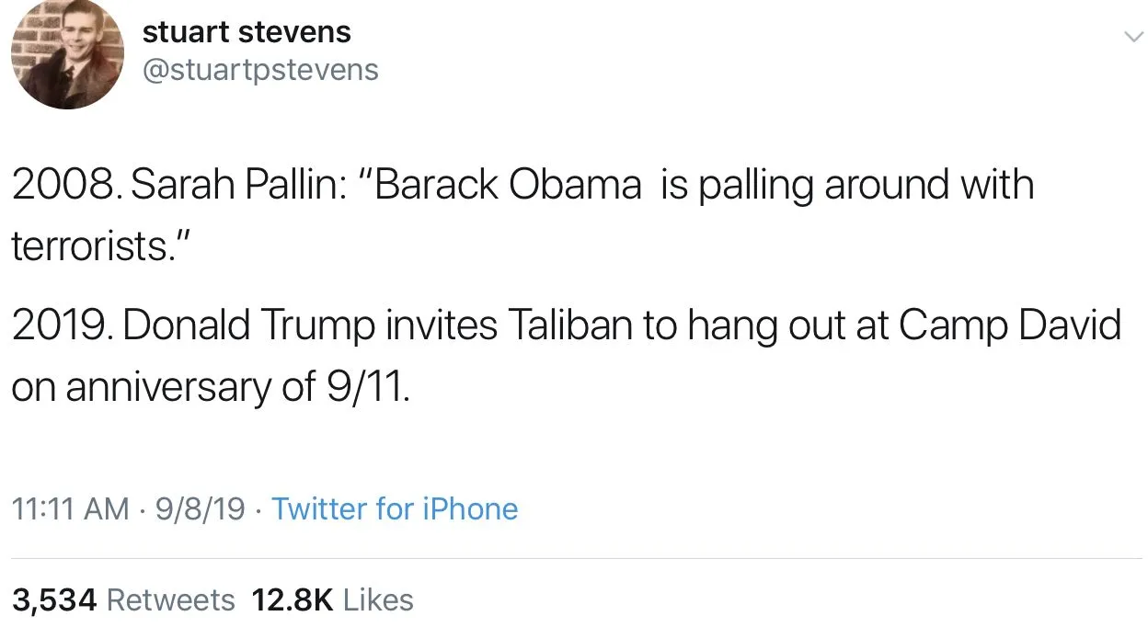The width and height of the screenshot is (1148, 639).
Task: Open the "Twitter for iPhone" source link
Action: pos(395,508)
